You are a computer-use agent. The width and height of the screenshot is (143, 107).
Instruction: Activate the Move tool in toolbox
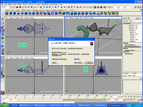pyautogui.click(x=3, y=31)
